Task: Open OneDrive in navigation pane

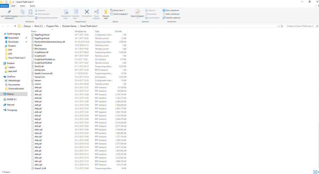Action: pyautogui.click(x=11, y=77)
